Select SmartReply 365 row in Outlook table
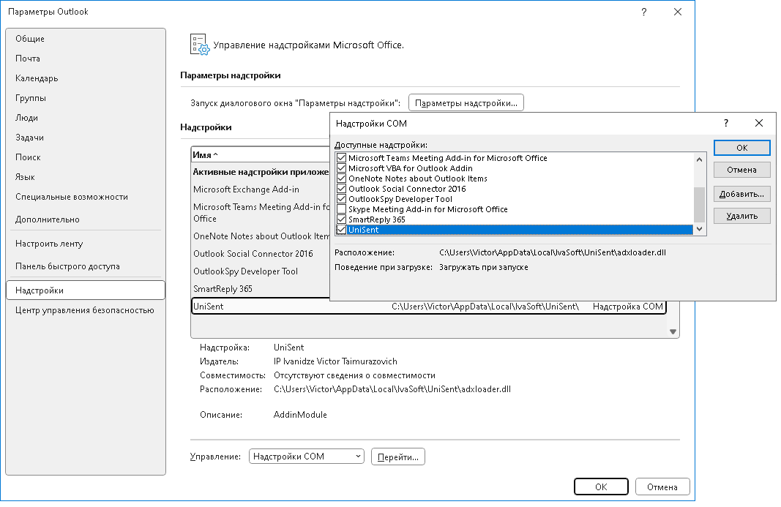781x507 pixels. 261,289
